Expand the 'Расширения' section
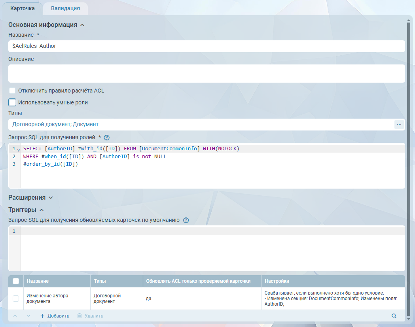 click(x=51, y=198)
